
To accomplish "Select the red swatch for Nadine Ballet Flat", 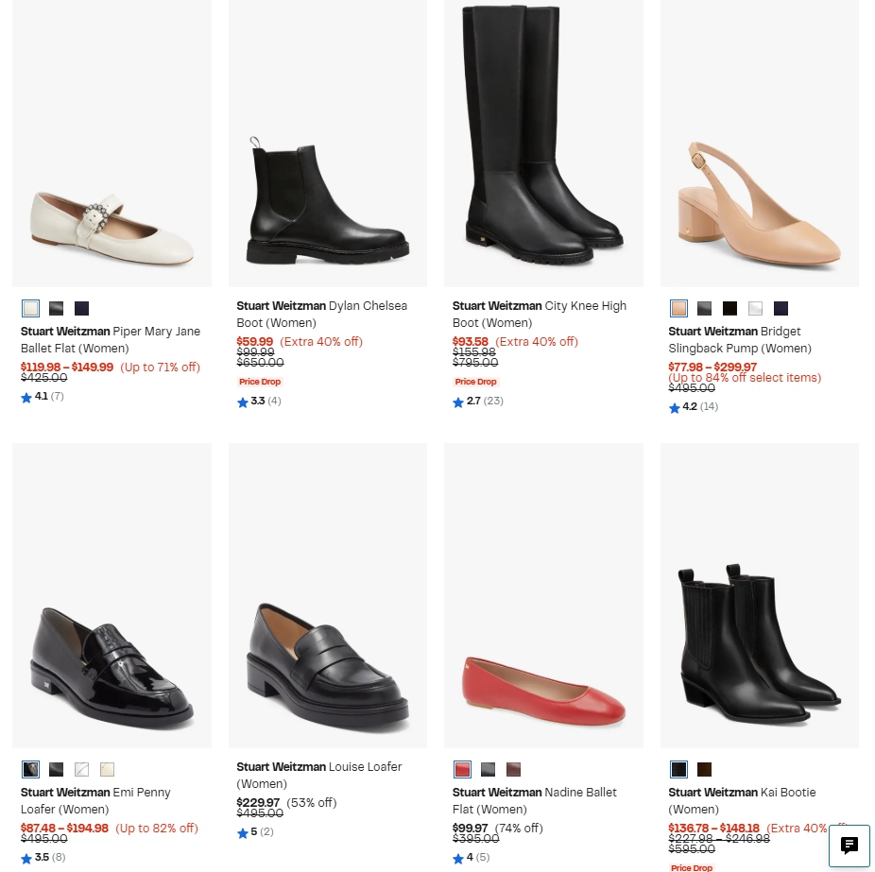I will tap(462, 770).
